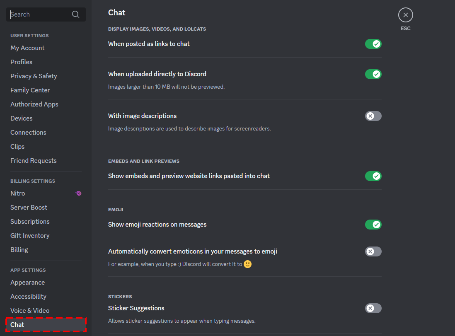Select the highlighted Chat tab
The image size is (455, 336).
tap(46, 325)
